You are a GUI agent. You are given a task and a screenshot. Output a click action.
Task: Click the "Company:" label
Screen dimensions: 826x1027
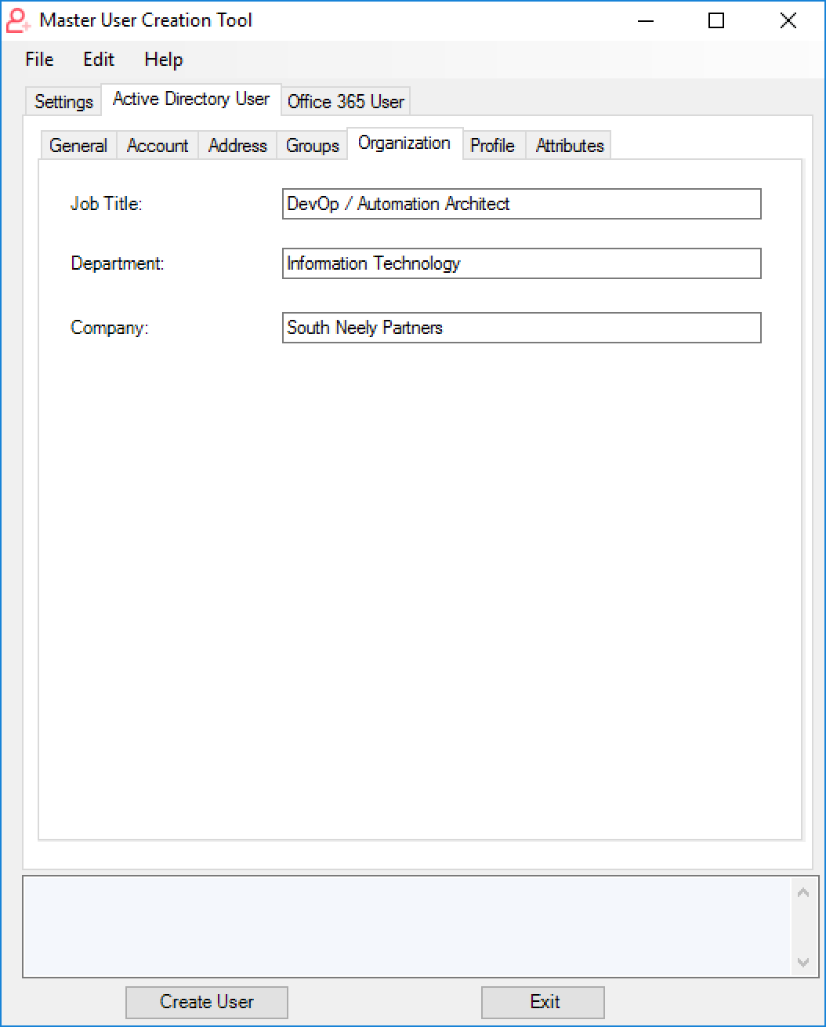click(110, 328)
